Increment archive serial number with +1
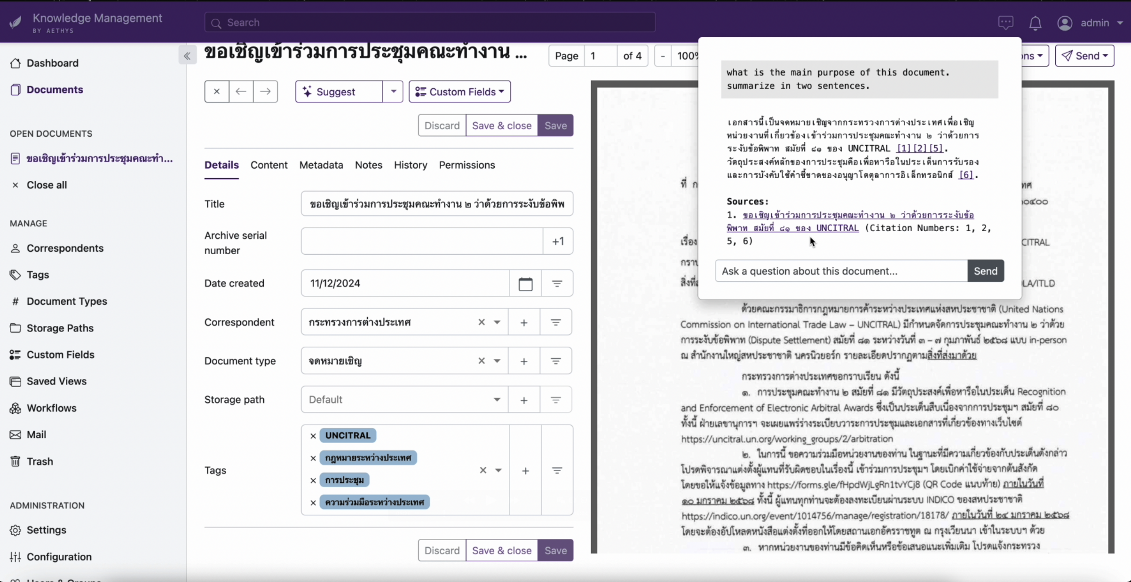Screen dimensions: 1131x582 pos(558,241)
